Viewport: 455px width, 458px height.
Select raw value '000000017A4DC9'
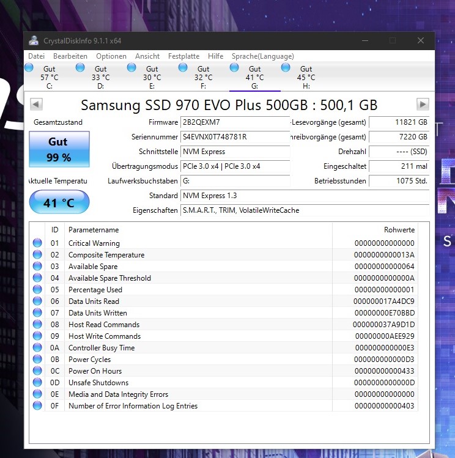383,301
